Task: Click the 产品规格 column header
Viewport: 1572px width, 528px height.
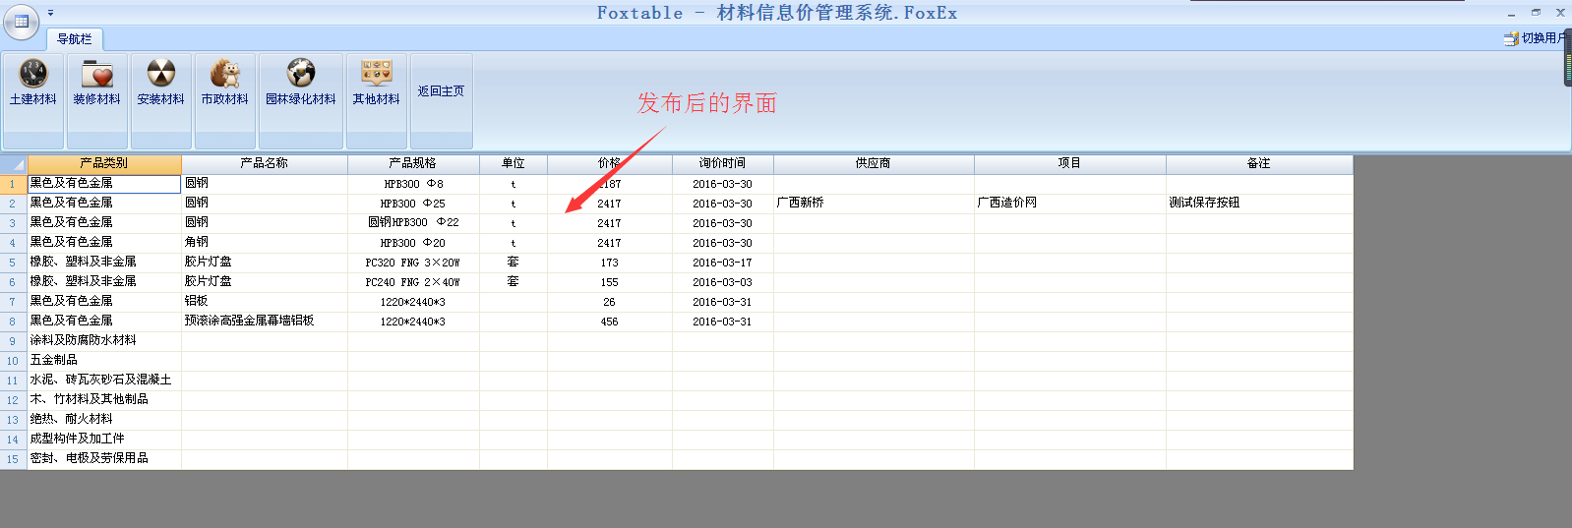Action: 413,163
